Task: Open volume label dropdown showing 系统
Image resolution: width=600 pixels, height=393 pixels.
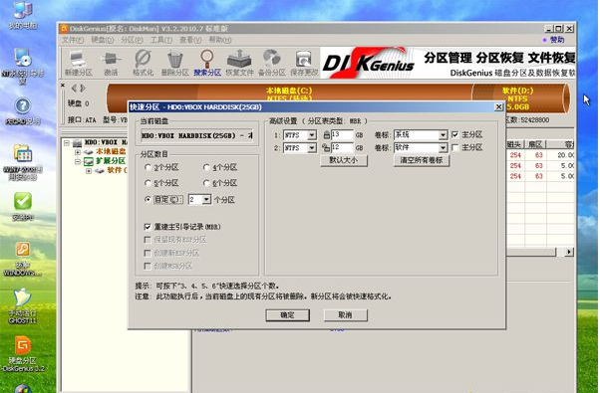Action: pos(444,135)
